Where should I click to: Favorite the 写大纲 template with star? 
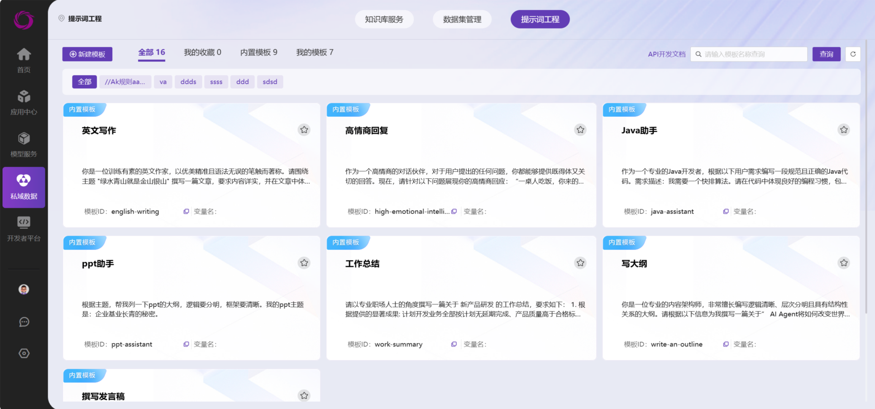click(x=844, y=263)
